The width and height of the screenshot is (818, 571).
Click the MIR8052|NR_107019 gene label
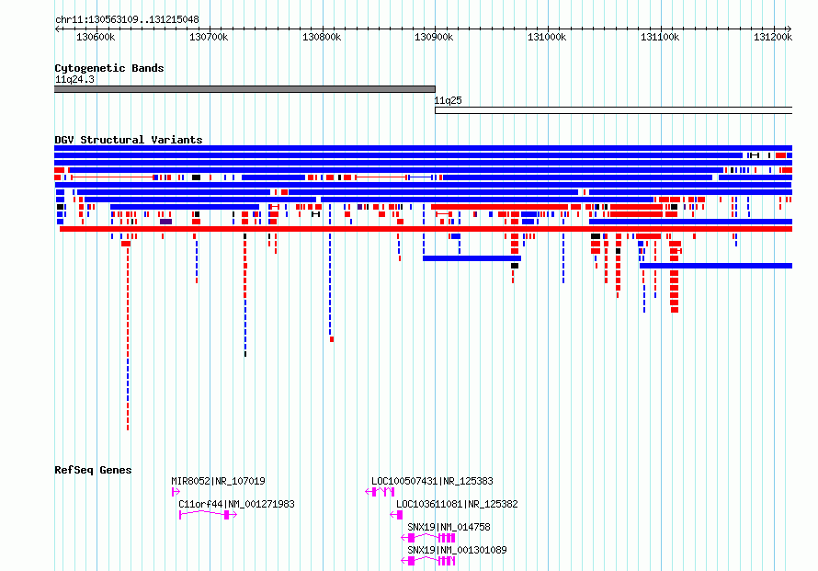coord(218,481)
